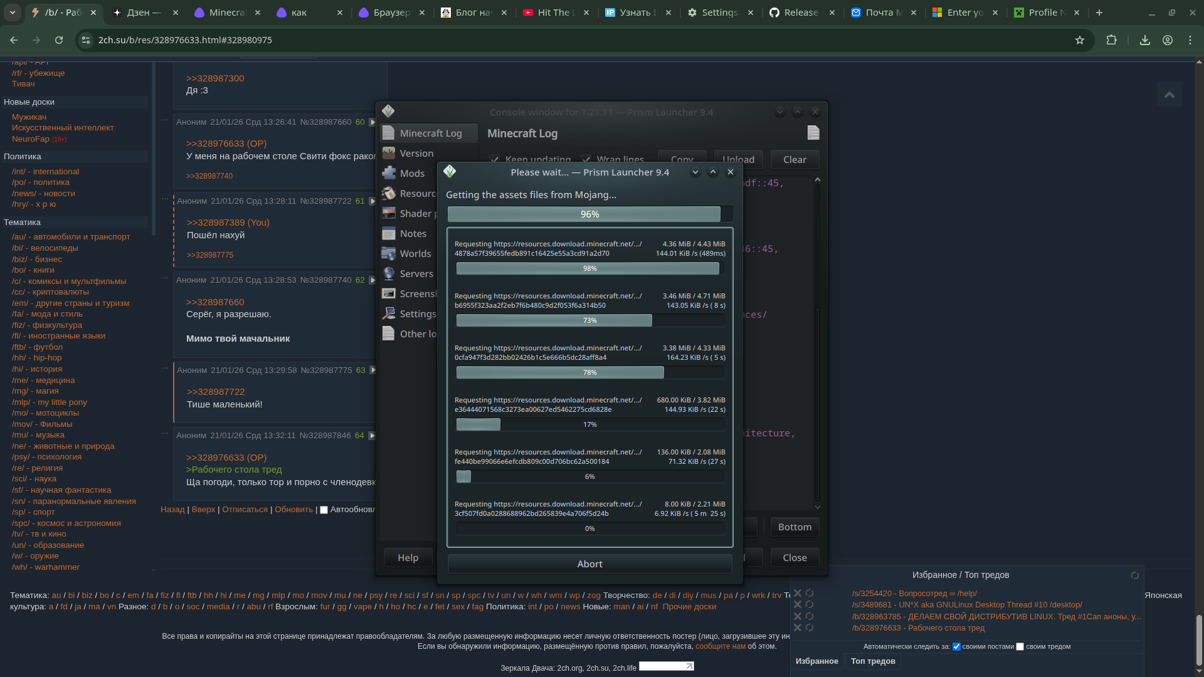The height and width of the screenshot is (677, 1204).
Task: Click the scroll-to-top arrow button
Action: (1169, 95)
